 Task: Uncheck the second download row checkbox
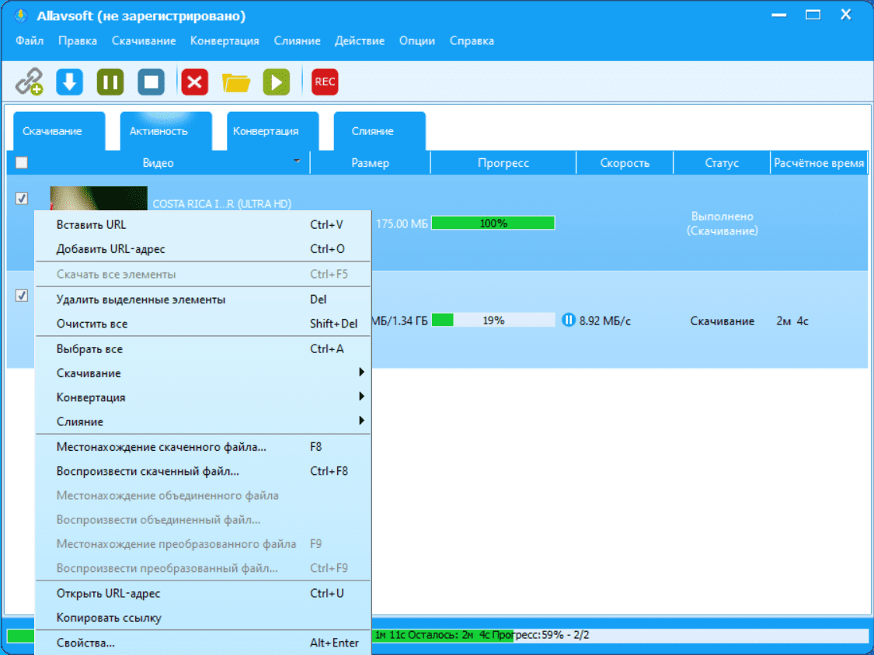point(21,296)
